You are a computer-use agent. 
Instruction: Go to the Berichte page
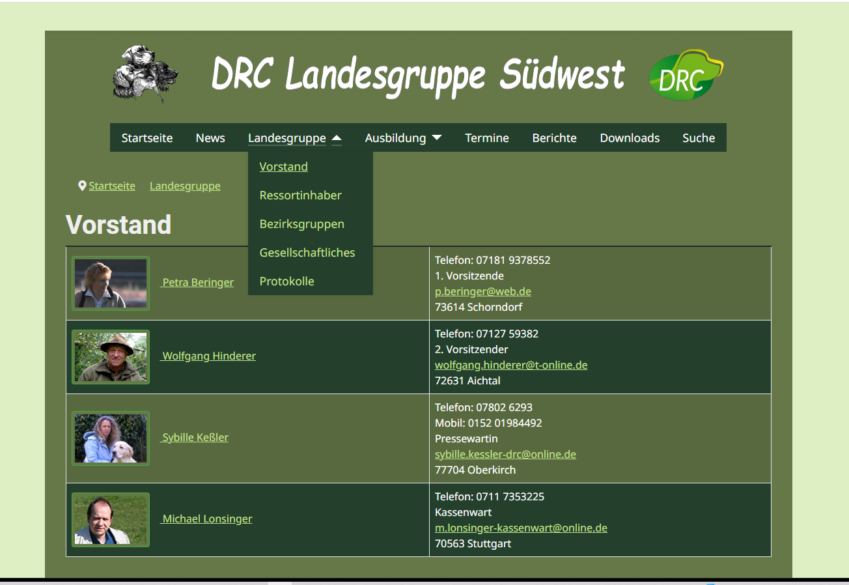click(x=555, y=138)
